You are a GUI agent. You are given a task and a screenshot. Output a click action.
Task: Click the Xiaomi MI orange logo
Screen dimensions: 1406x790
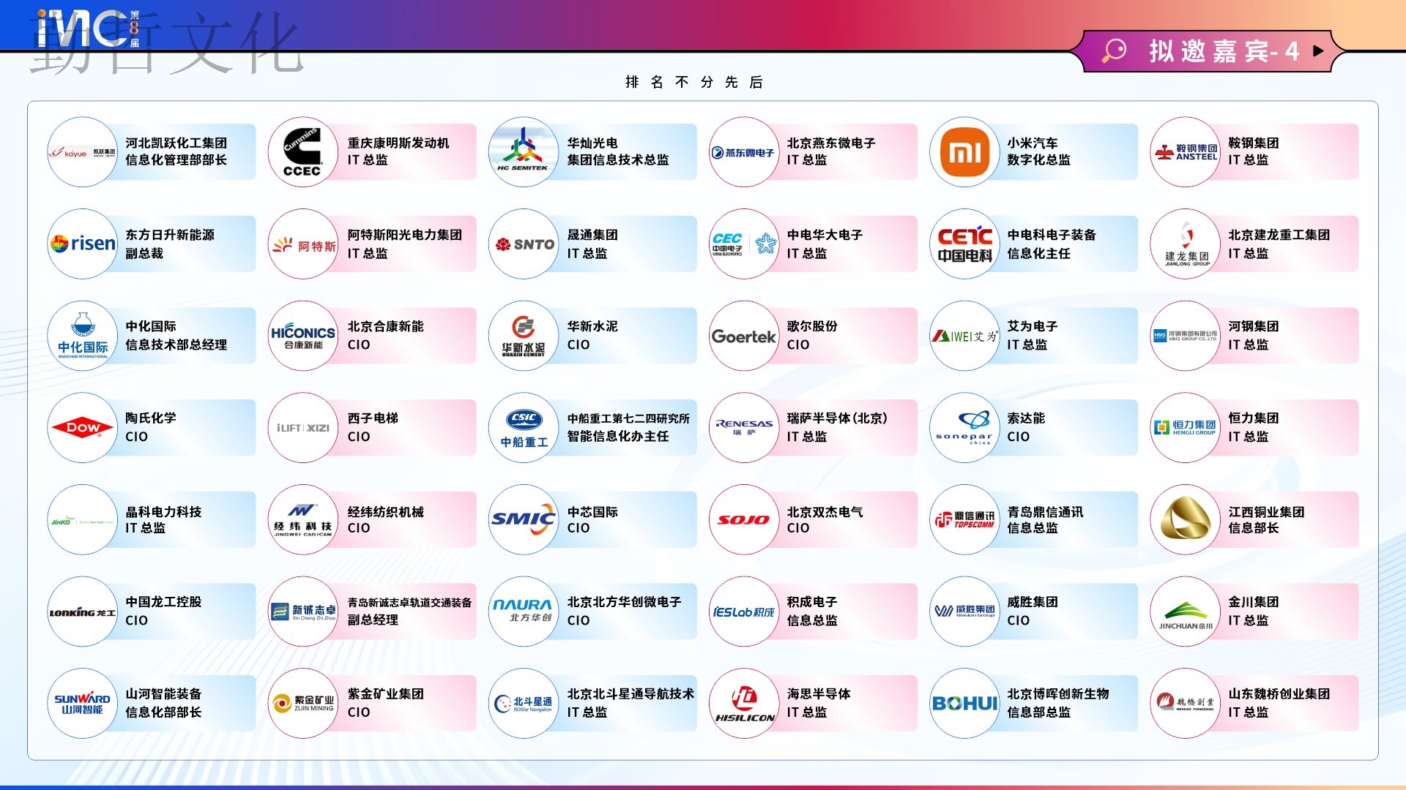(964, 152)
